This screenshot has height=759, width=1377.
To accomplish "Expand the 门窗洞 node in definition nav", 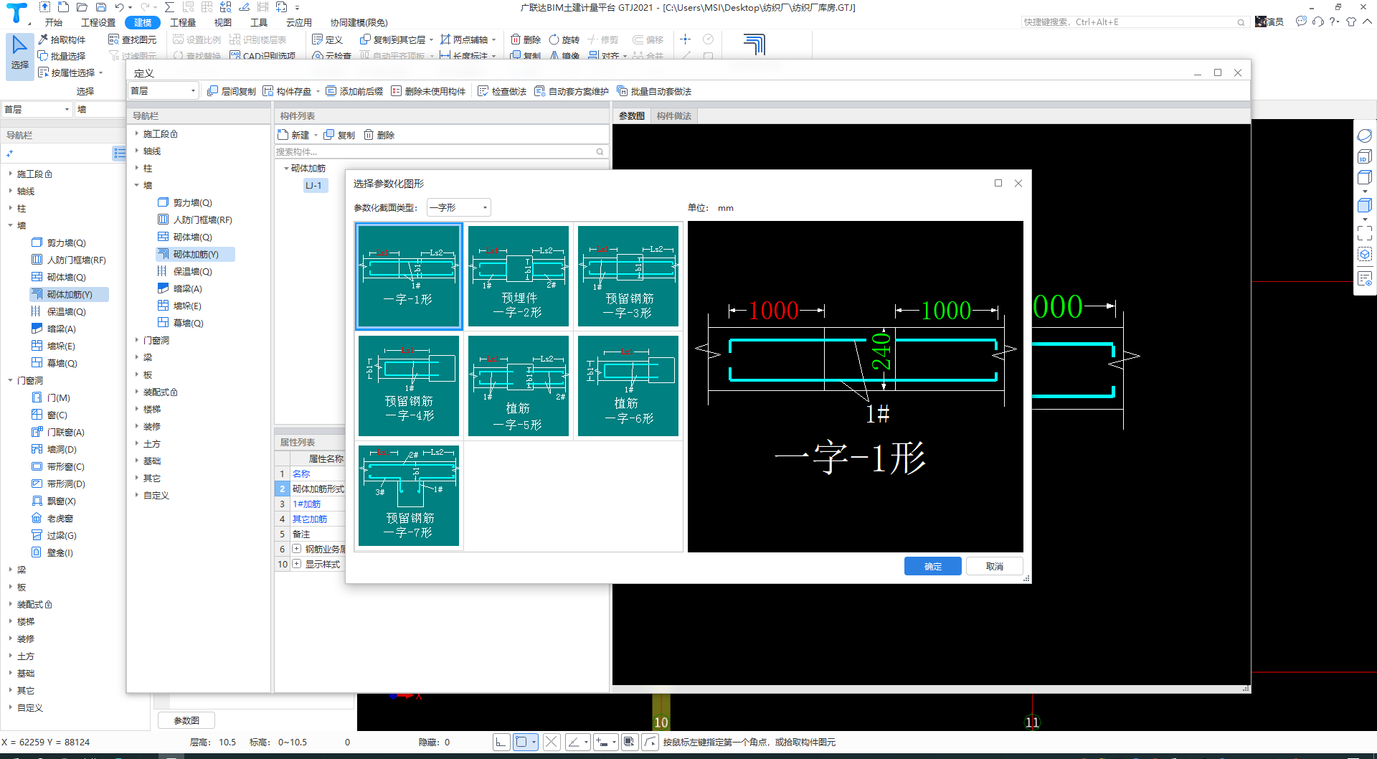I will [137, 340].
